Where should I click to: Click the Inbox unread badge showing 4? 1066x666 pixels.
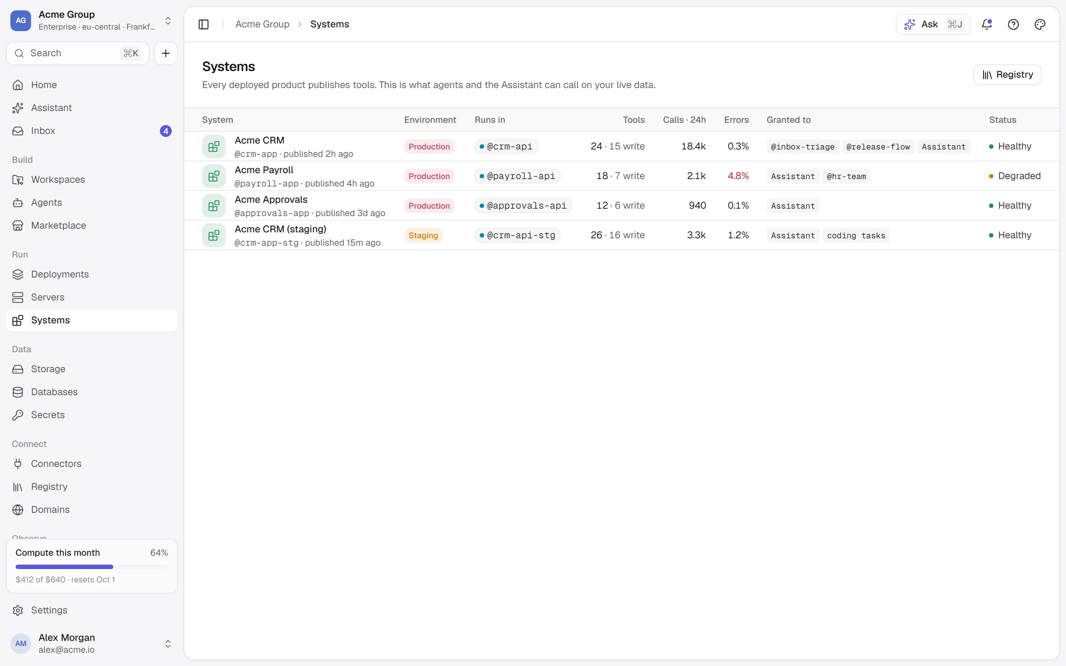point(165,131)
